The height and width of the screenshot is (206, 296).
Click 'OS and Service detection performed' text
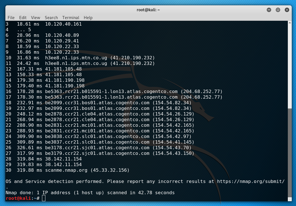point(55,182)
